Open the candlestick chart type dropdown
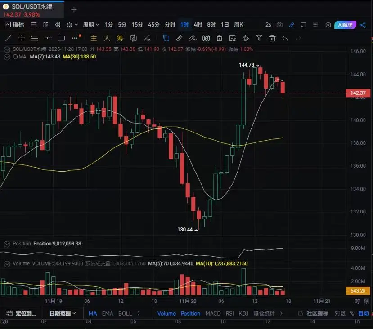 click(x=72, y=24)
